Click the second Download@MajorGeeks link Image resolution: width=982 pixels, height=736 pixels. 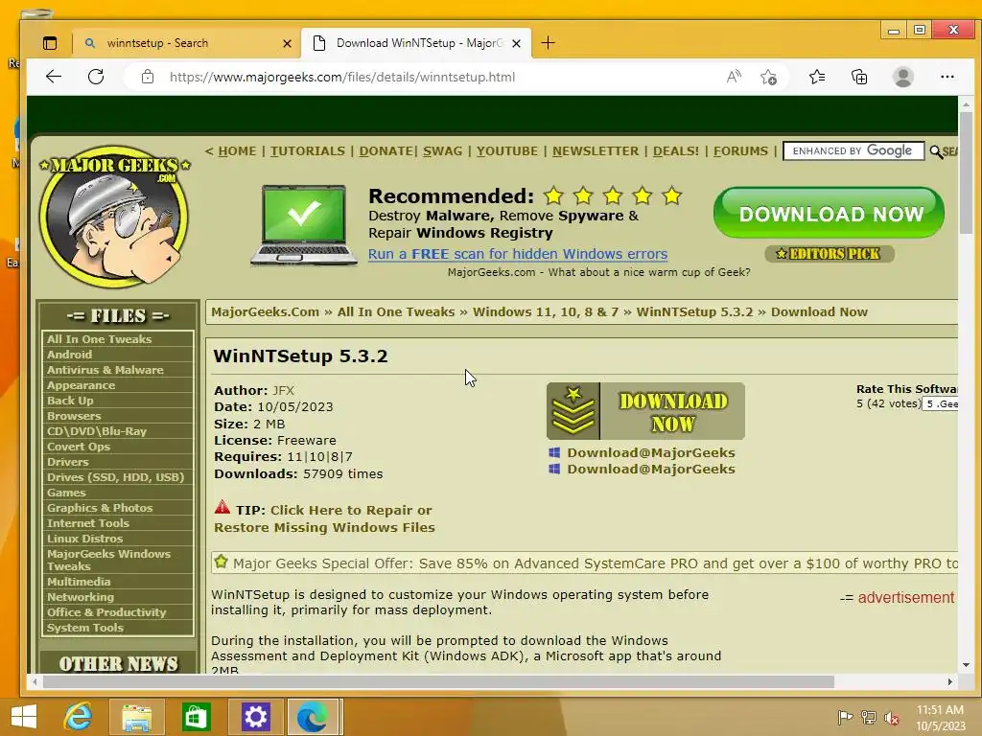click(651, 469)
